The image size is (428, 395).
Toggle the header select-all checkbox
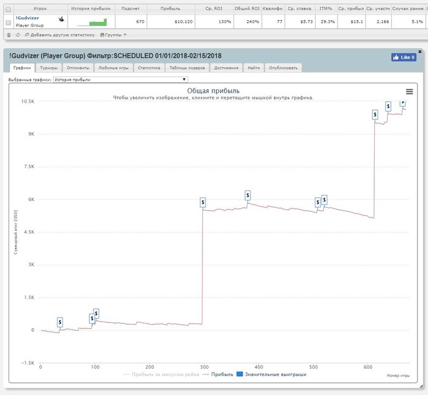coord(8,10)
